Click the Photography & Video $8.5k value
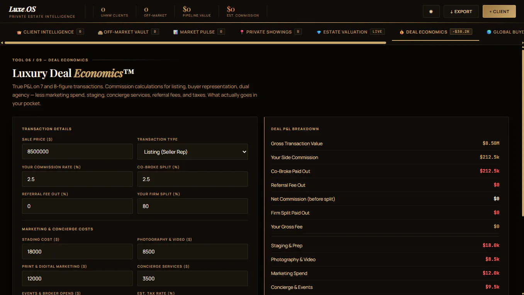 click(492, 259)
